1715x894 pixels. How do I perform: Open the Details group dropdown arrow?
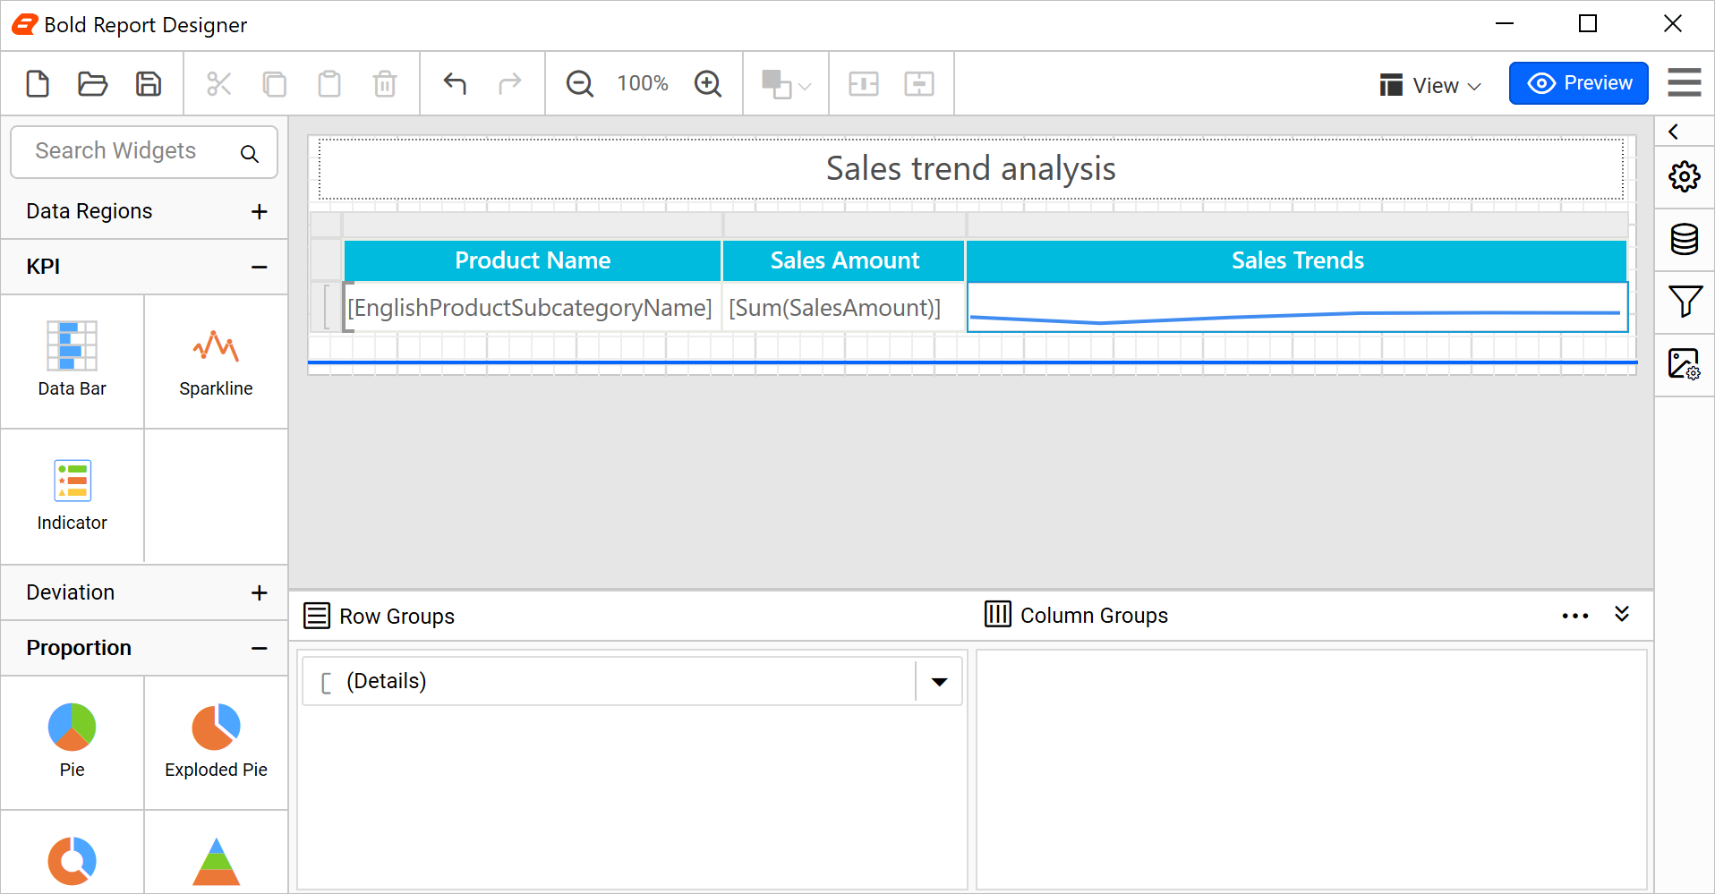pyautogui.click(x=939, y=682)
